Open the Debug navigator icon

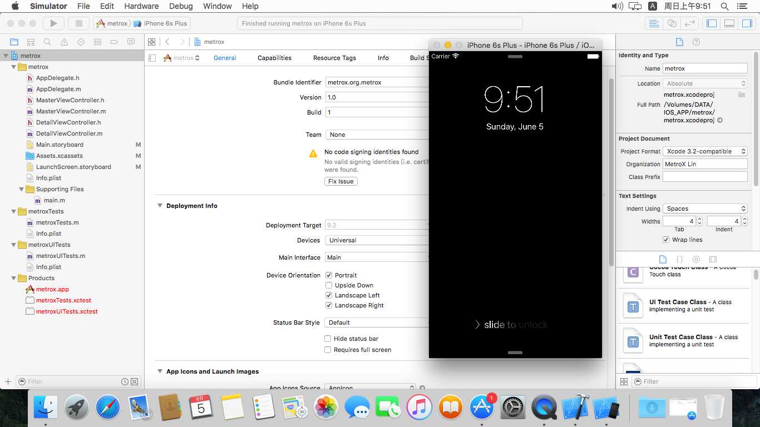(x=98, y=42)
